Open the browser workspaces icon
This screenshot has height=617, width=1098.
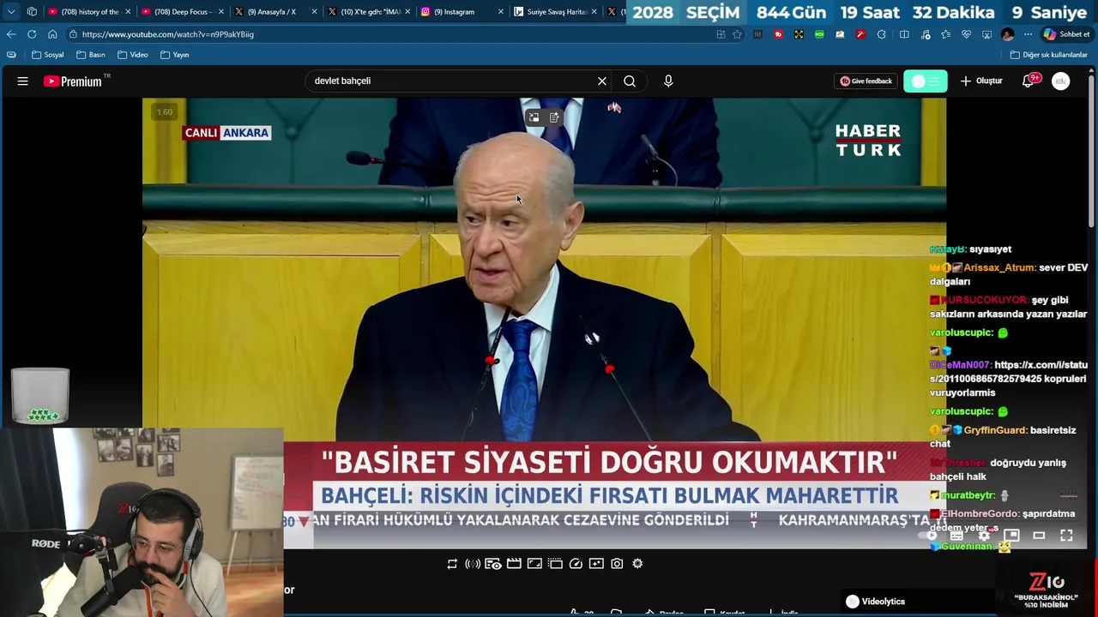point(32,12)
